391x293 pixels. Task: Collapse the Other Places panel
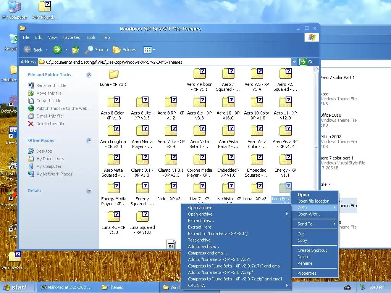pos(89,140)
